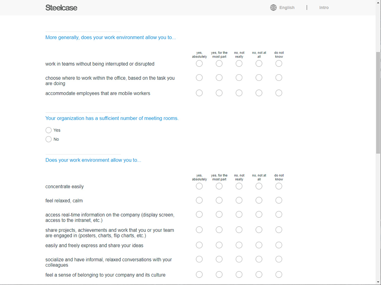Click the Steelcase logo
This screenshot has height=285, width=381.
(61, 8)
